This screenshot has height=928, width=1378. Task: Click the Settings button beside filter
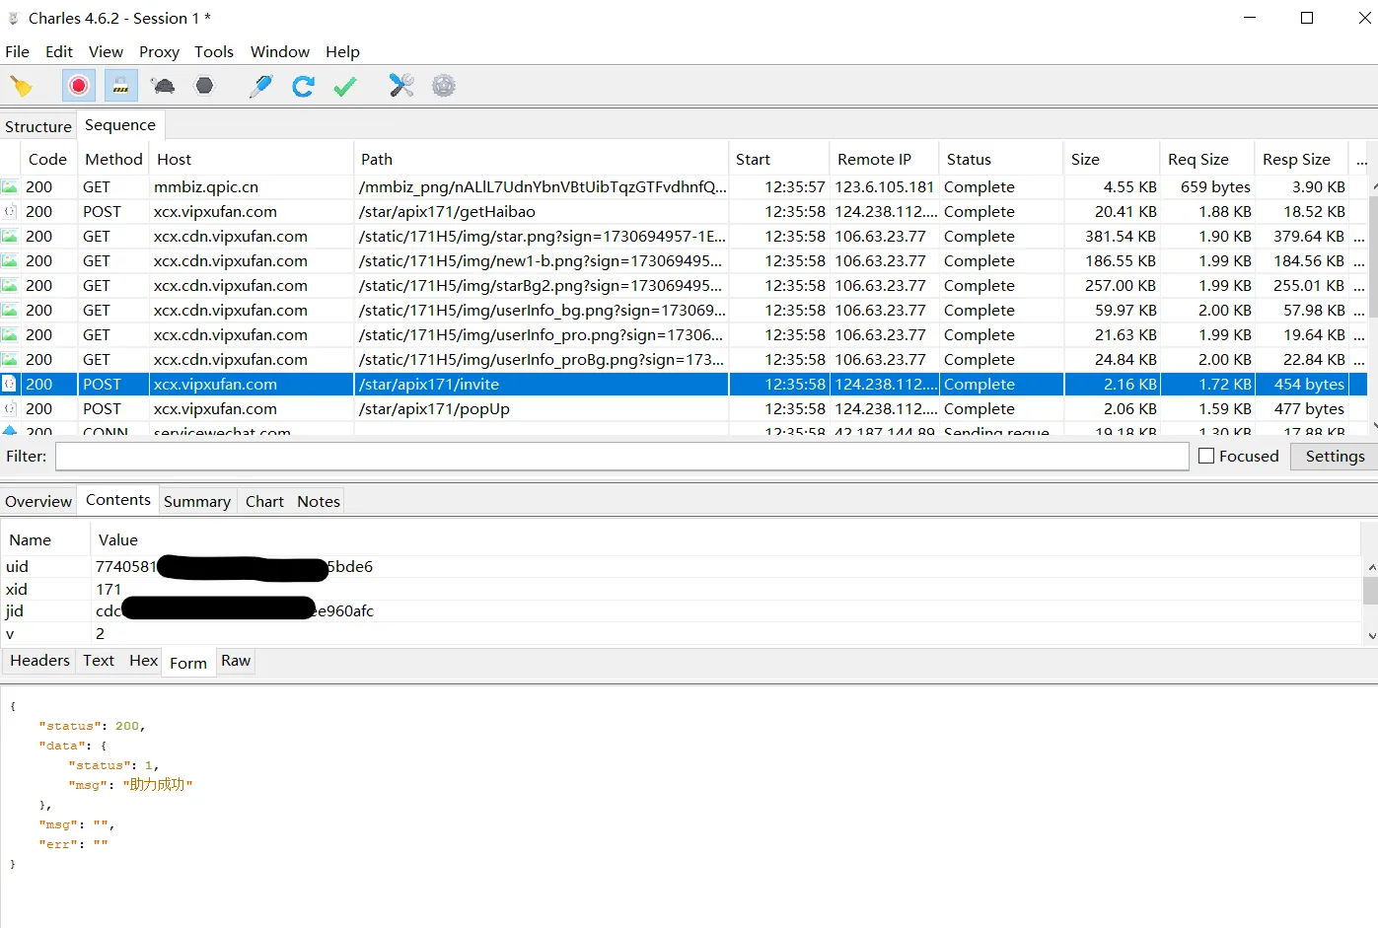(x=1335, y=456)
